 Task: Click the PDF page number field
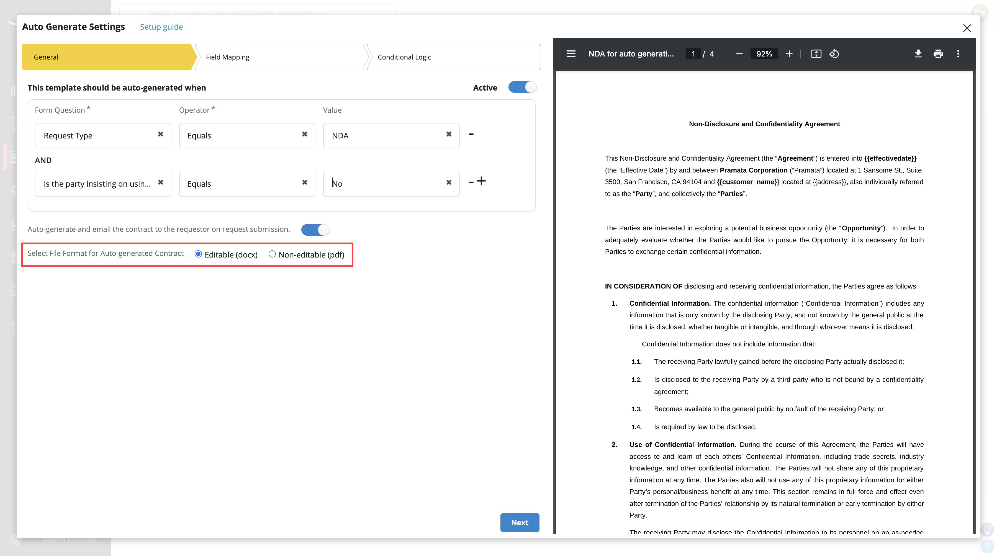pos(693,54)
